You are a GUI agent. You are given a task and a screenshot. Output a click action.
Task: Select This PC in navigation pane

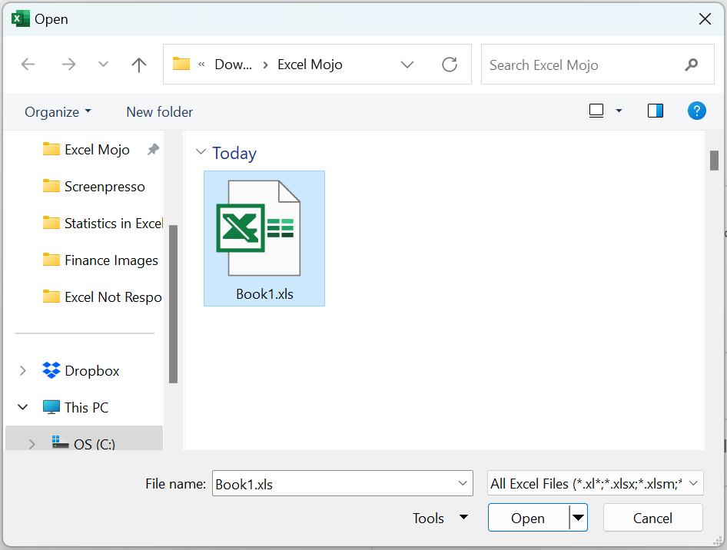coord(75,407)
